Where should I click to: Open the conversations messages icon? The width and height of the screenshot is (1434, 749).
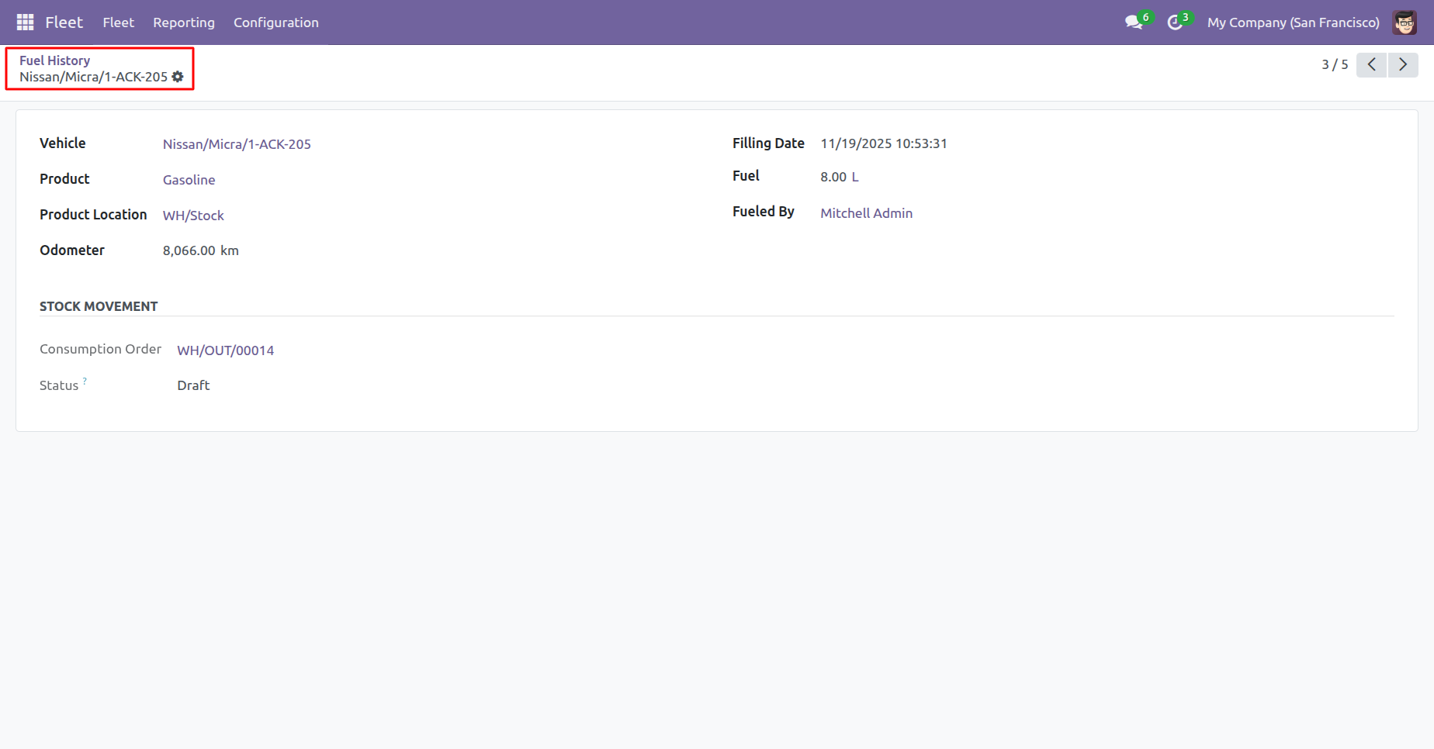(x=1134, y=22)
